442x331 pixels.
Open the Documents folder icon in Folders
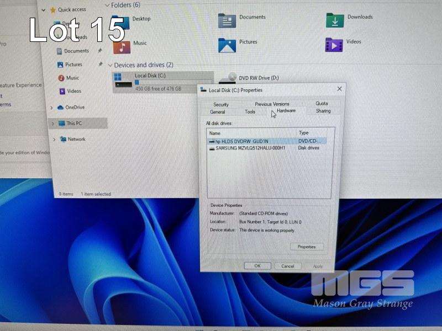[227, 21]
